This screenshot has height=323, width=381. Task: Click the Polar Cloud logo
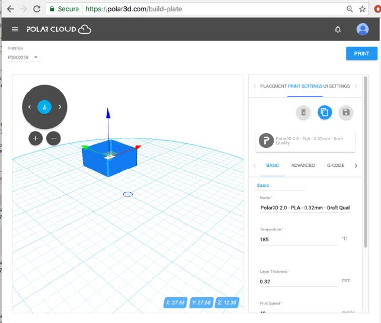point(59,30)
